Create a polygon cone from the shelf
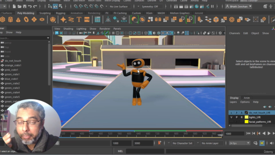The image size is (275, 155). click(18, 19)
